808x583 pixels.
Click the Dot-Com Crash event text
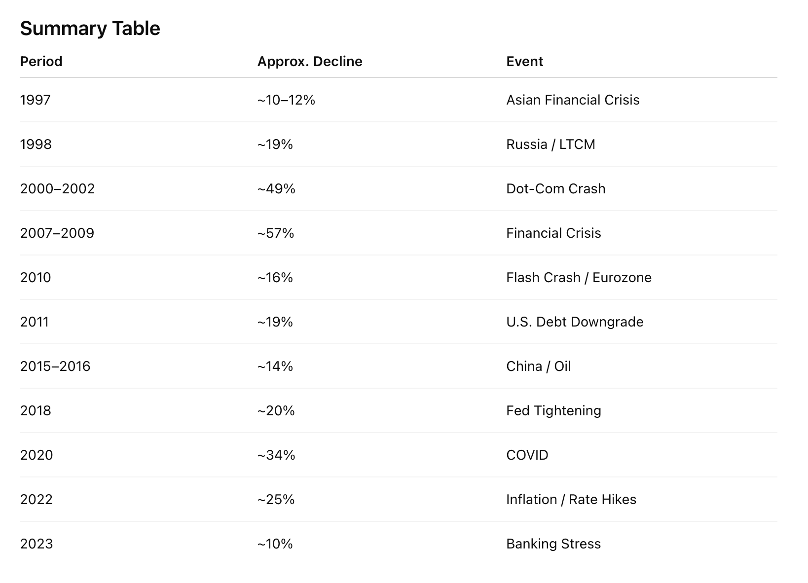click(x=555, y=189)
